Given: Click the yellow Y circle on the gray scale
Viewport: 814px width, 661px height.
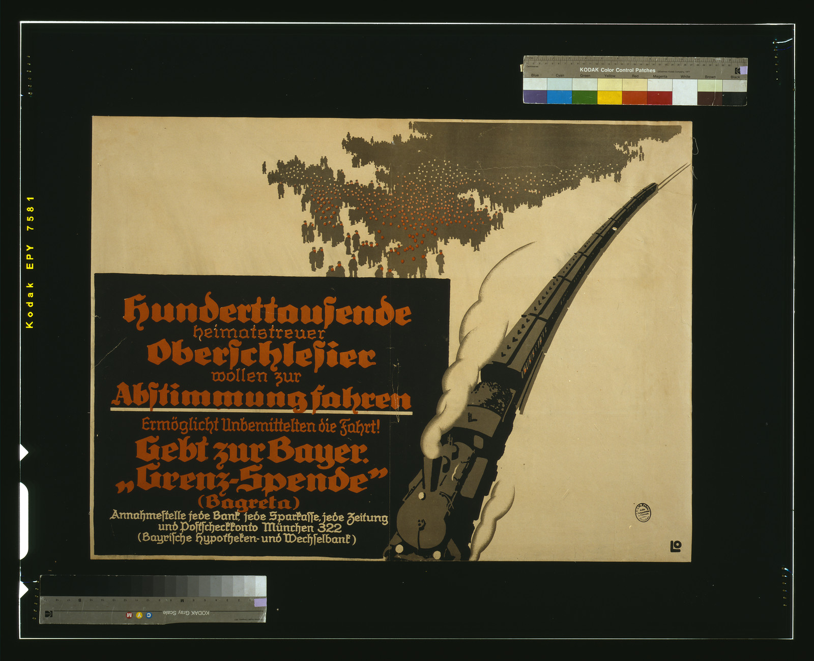Looking at the screenshot, I should coord(138,615).
